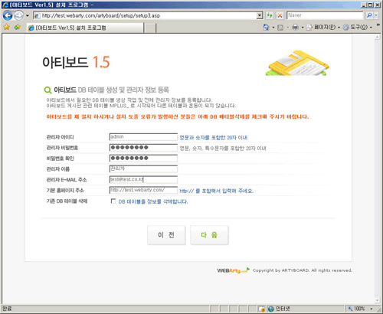Click the WEBArty logo in footer
The image size is (383, 314).
click(x=233, y=270)
